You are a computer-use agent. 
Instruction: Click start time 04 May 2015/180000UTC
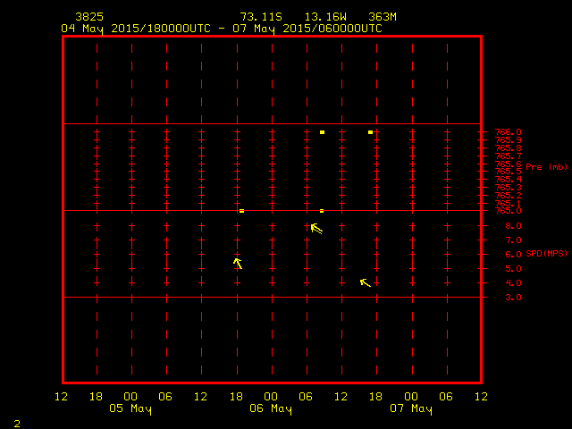(x=136, y=29)
